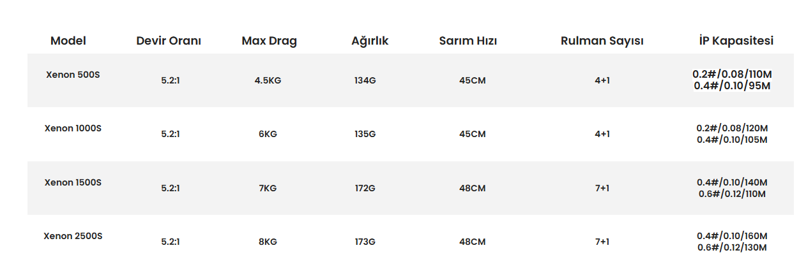Click the Model column header
Image resolution: width=799 pixels, height=278 pixels.
point(68,41)
